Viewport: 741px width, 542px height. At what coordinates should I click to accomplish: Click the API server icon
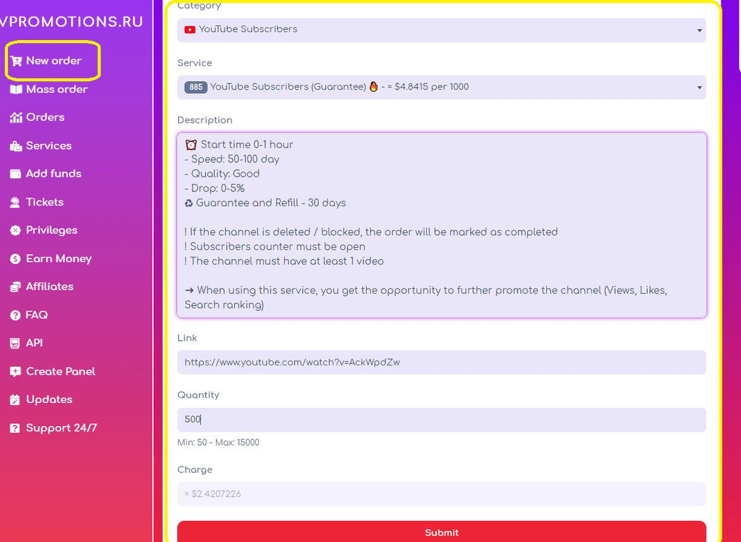click(15, 343)
